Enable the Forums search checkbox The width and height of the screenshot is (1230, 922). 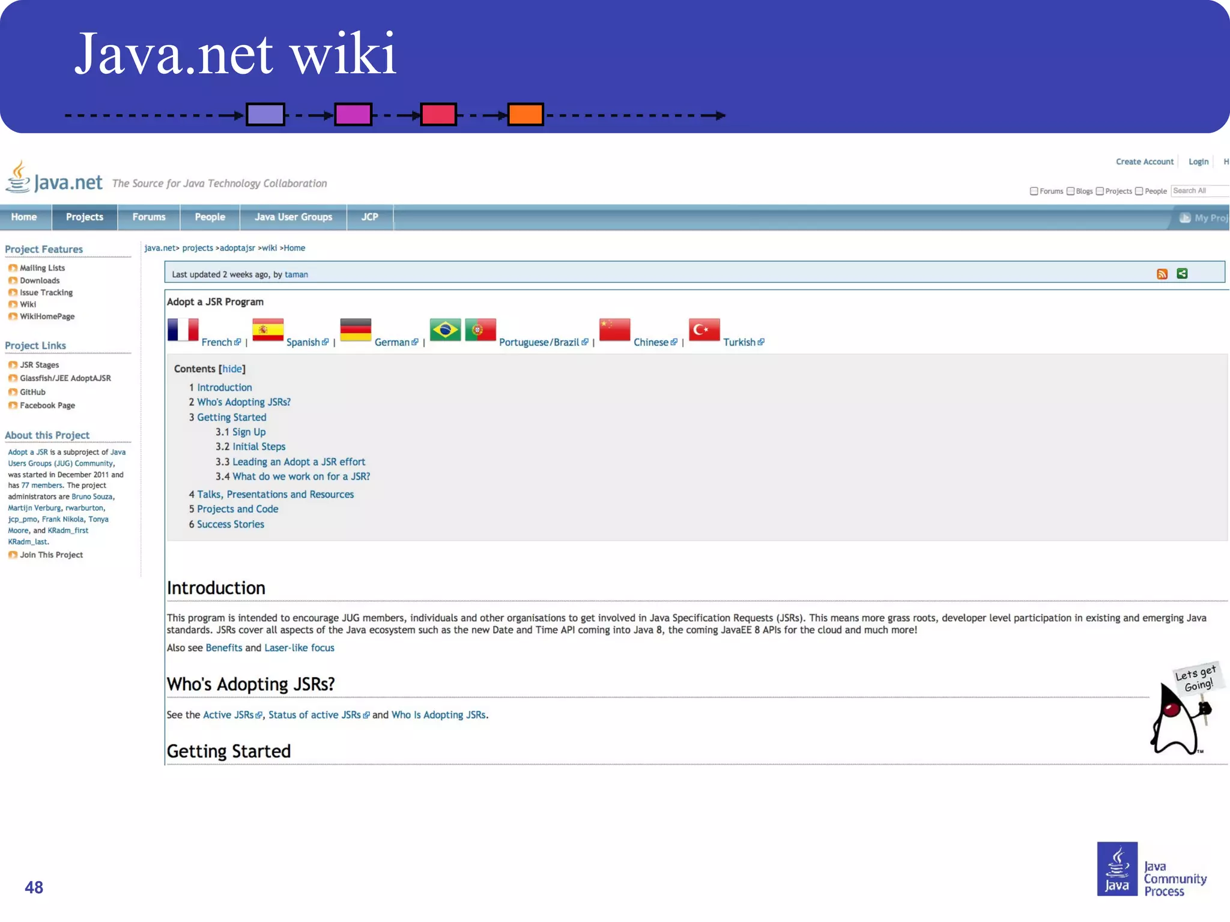[1034, 191]
